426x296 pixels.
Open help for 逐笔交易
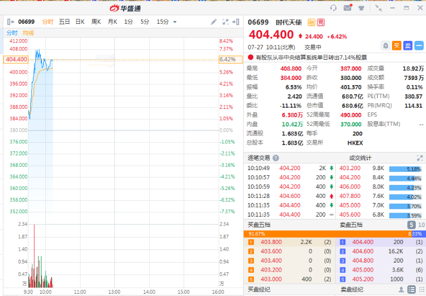pos(276,158)
